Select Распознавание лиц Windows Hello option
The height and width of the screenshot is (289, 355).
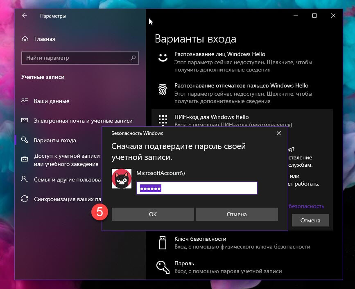242,61
